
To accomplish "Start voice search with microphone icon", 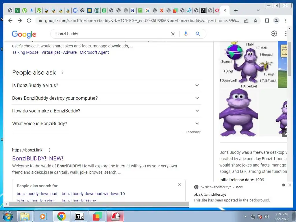I will (186, 34).
